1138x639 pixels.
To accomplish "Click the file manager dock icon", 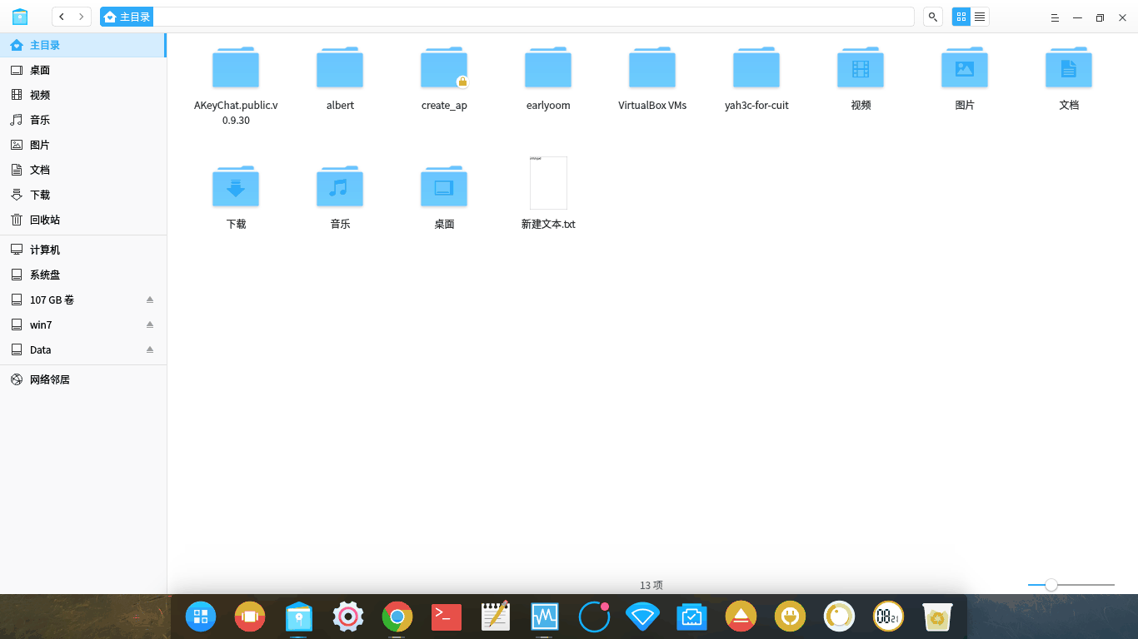I will coord(298,617).
